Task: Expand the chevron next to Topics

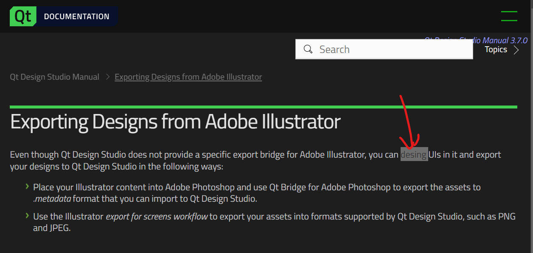Action: click(516, 50)
